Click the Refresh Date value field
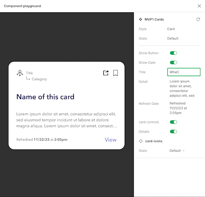 [178, 108]
